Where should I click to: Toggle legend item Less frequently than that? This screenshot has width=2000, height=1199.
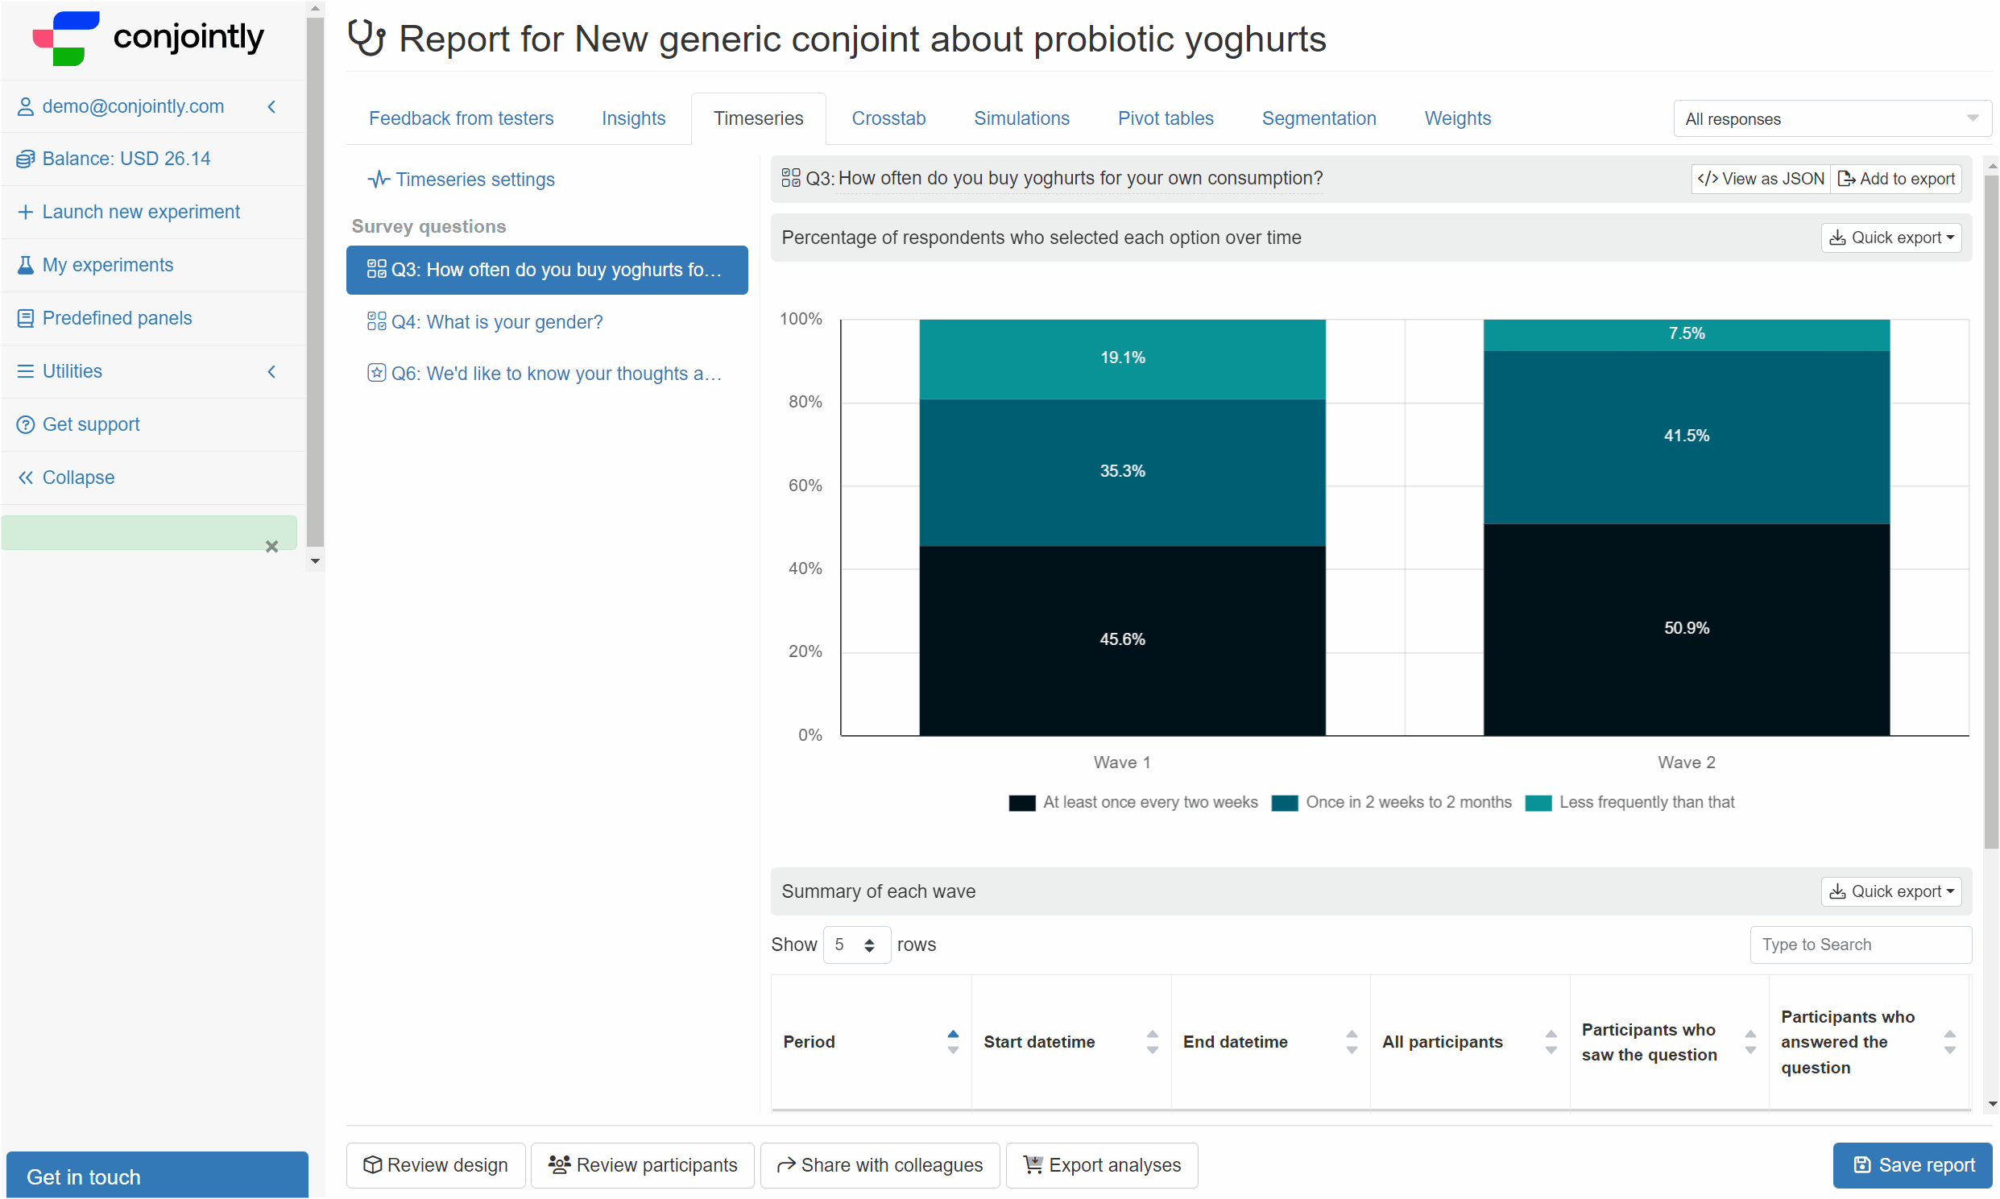coord(1629,802)
